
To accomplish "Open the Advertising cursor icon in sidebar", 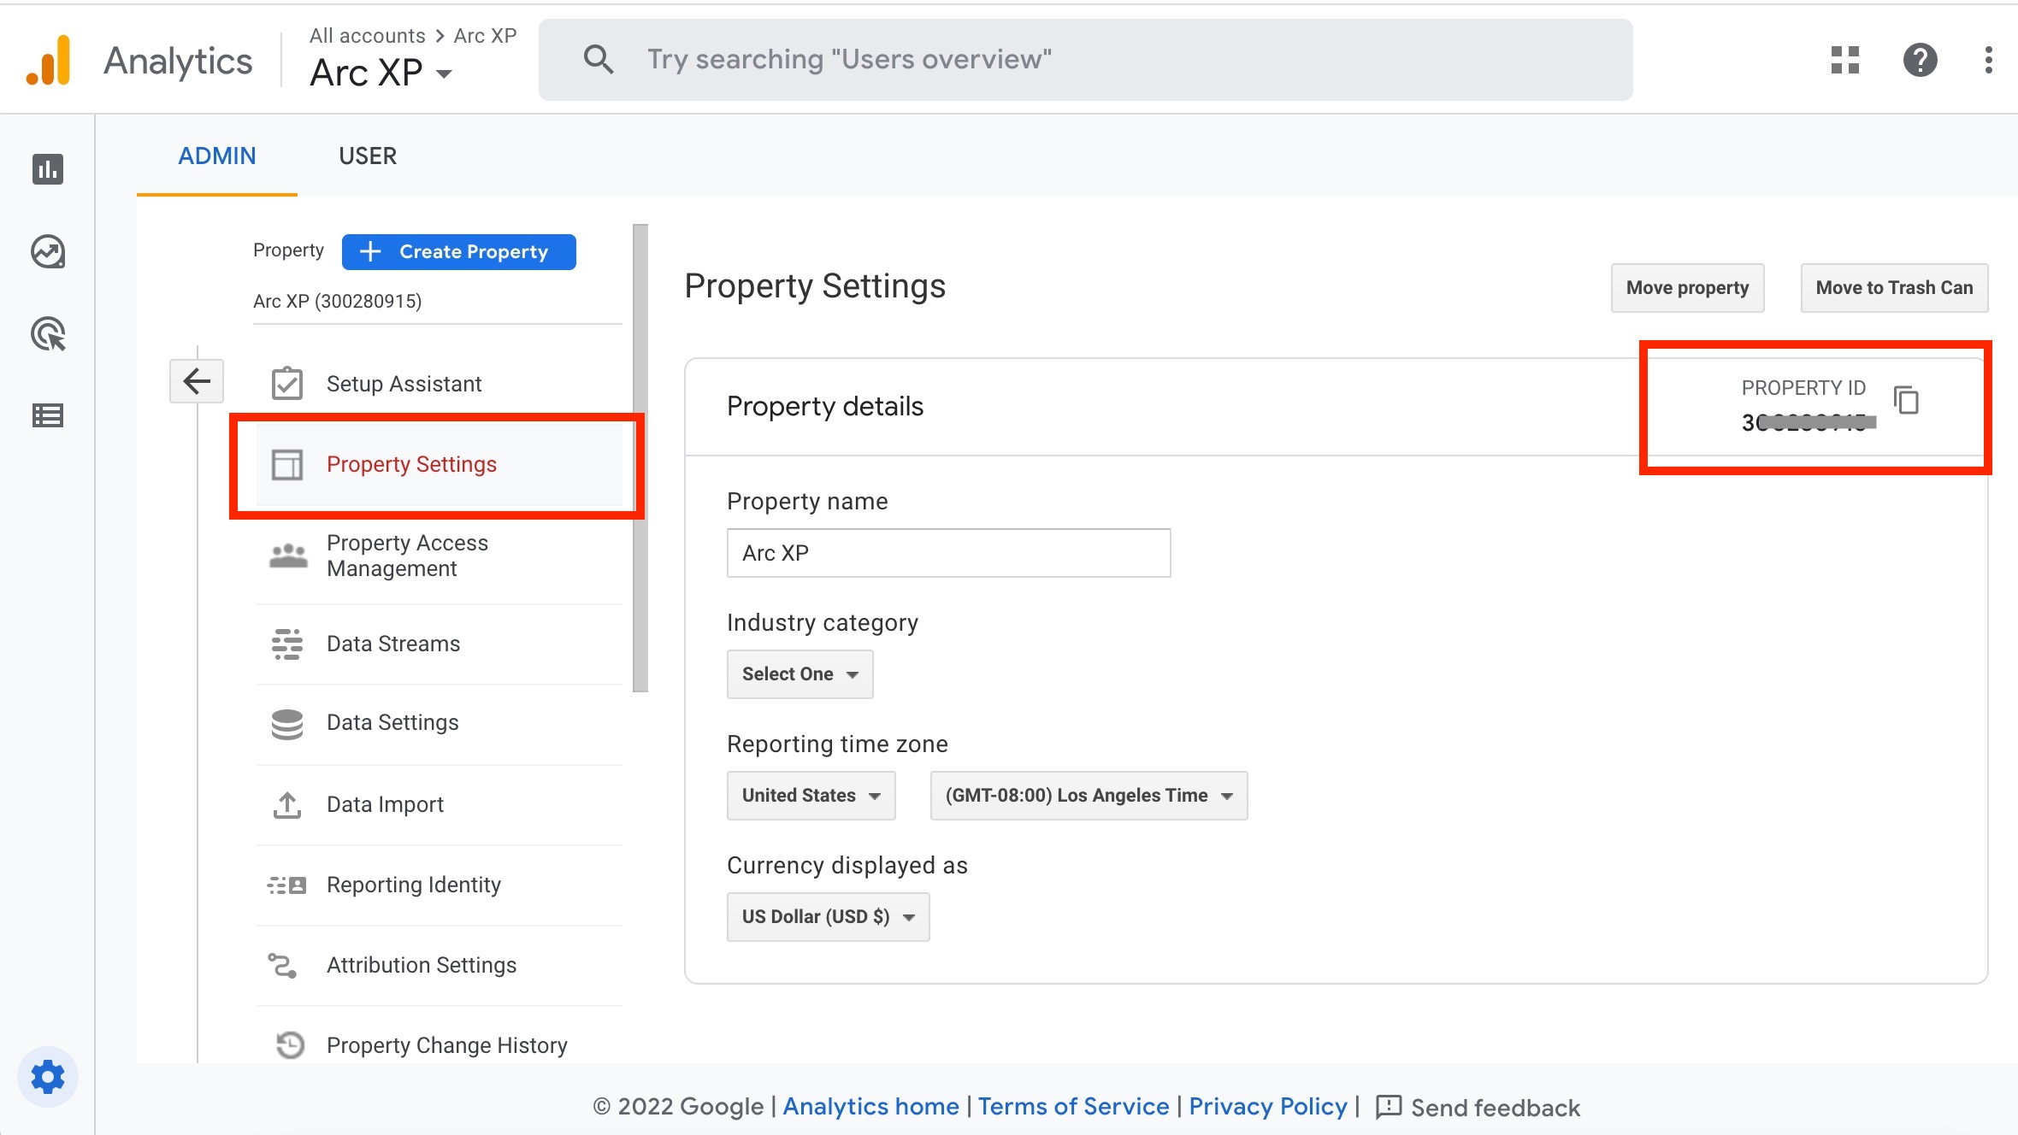I will pos(48,334).
